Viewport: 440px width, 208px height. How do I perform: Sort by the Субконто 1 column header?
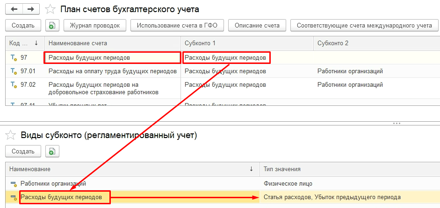(x=247, y=43)
